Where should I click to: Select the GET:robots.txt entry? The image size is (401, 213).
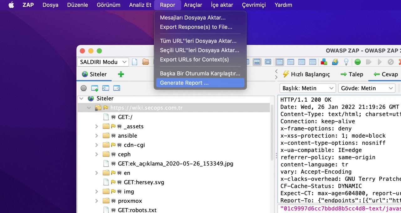137,210
